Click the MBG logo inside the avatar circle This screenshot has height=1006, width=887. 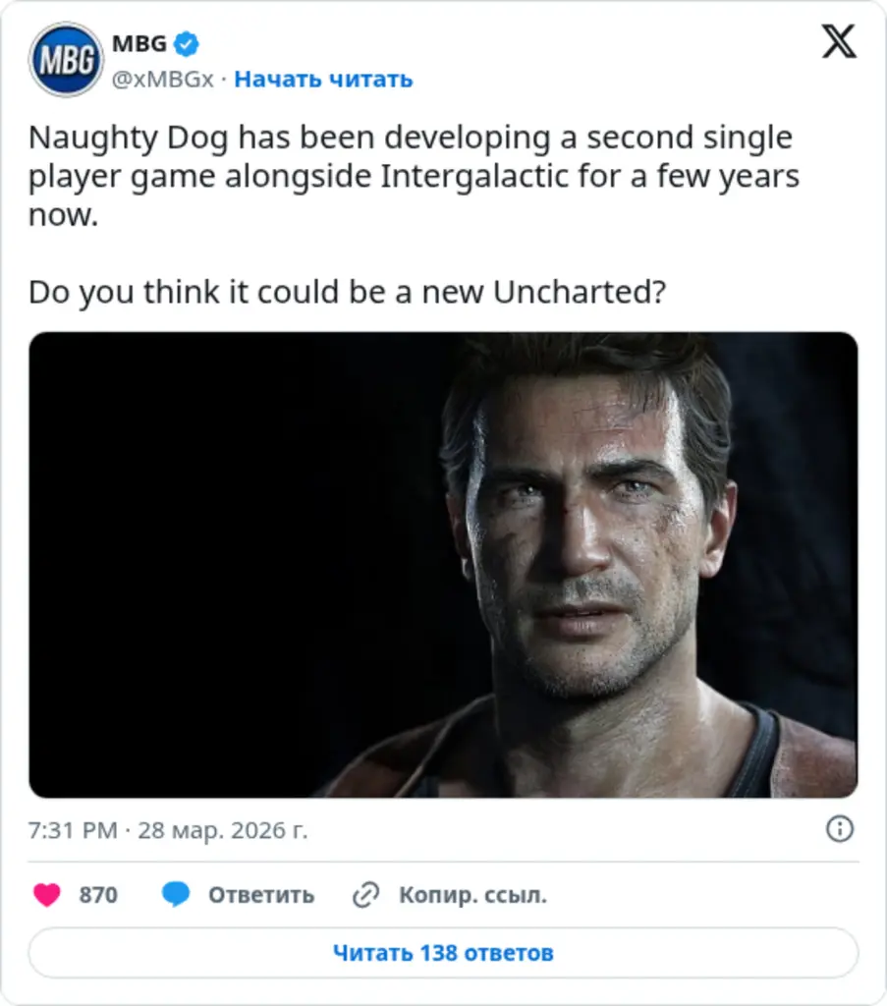tap(66, 59)
